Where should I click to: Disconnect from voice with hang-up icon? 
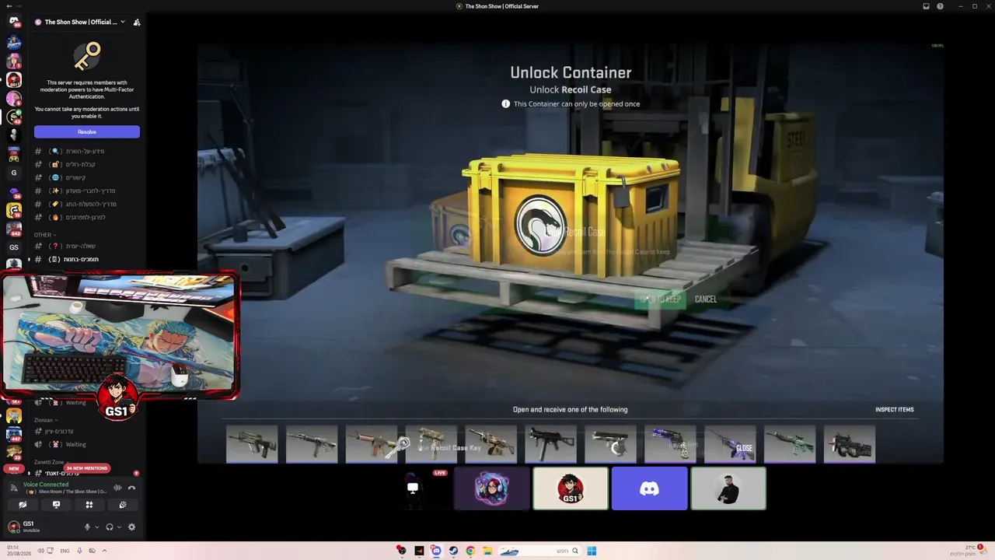131,488
